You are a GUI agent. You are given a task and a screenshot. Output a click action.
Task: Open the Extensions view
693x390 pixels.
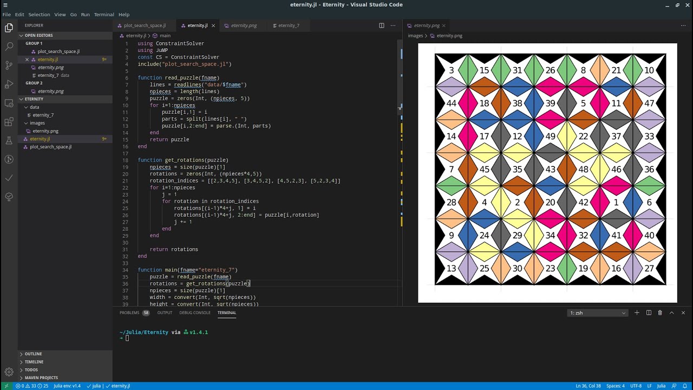click(x=9, y=122)
